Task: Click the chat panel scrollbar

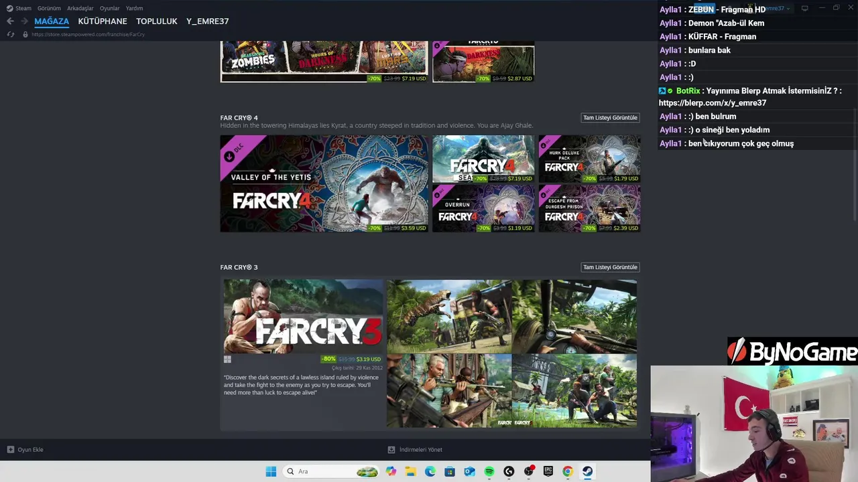Action: tap(855, 165)
